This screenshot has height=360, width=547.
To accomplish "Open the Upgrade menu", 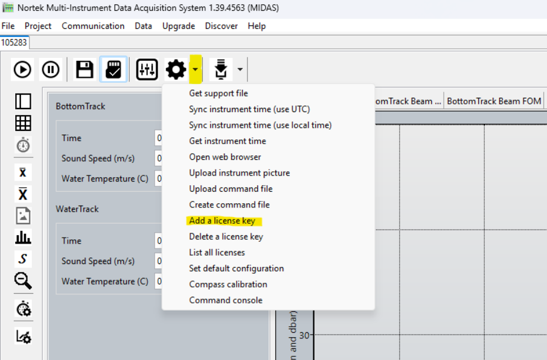I will 178,26.
